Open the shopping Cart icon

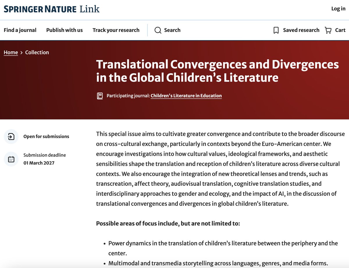[328, 30]
